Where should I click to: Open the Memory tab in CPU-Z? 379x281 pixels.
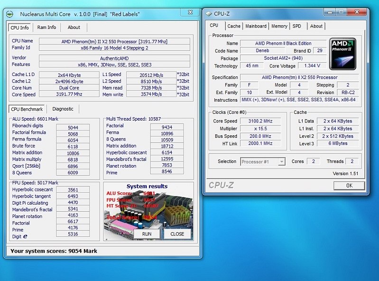[279, 26]
